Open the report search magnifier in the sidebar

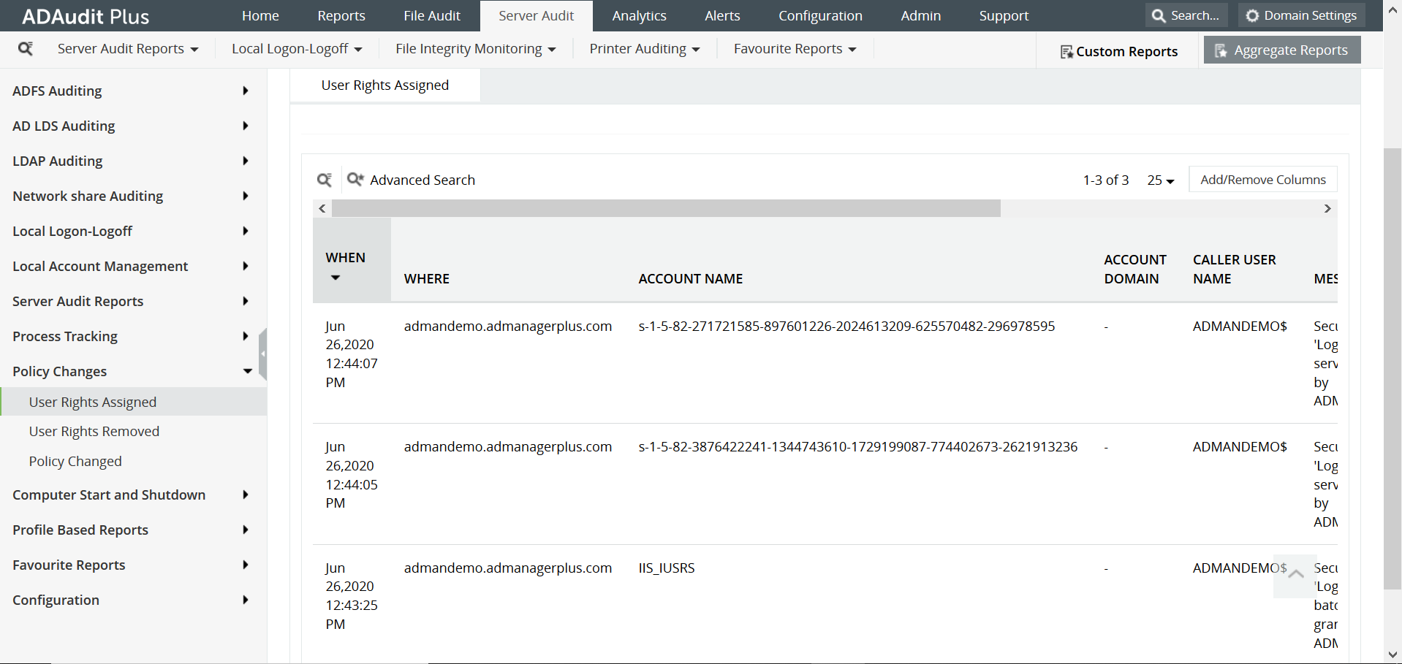[26, 48]
